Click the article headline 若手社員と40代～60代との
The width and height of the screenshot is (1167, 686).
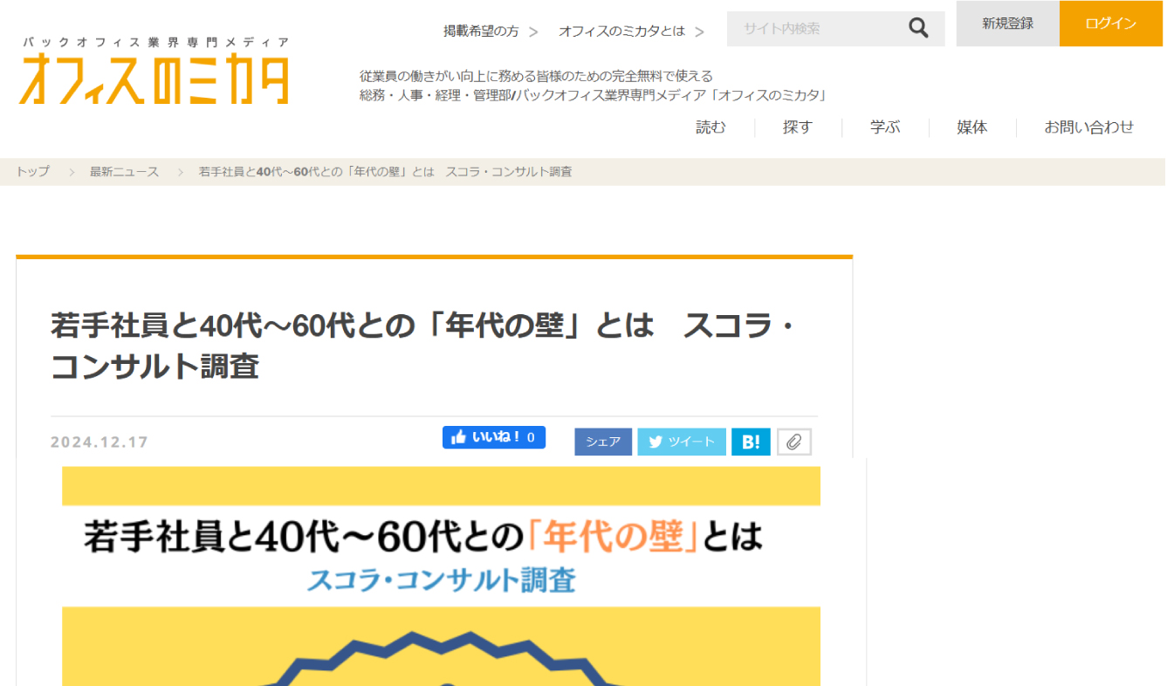pyautogui.click(x=422, y=346)
